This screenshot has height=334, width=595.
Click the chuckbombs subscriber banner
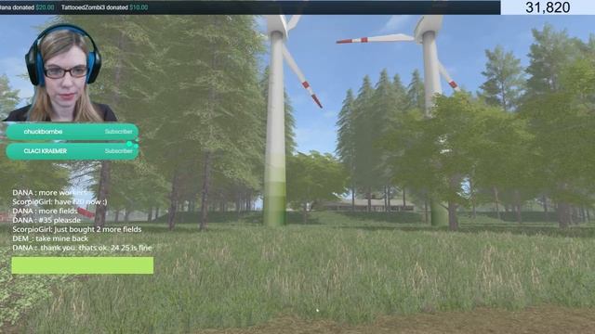tap(73, 132)
